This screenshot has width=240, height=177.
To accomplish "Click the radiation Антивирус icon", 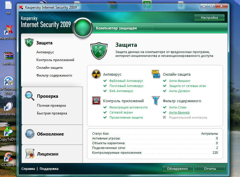I will point(96,74).
